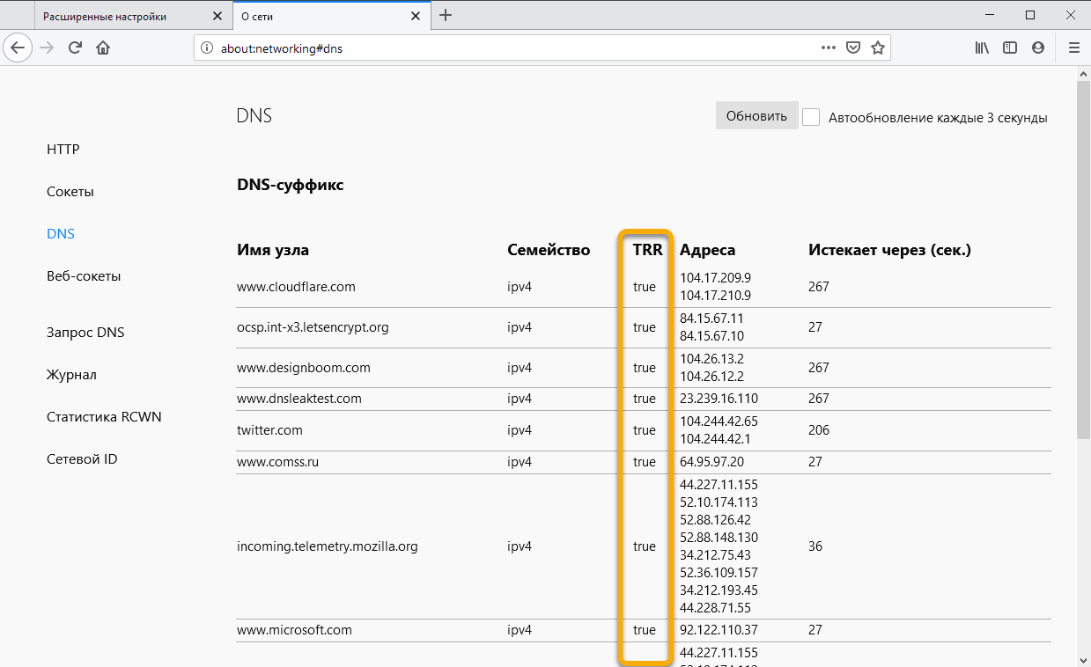Click address 92.122.110.37
Viewport: 1091px width, 667px height.
(x=719, y=630)
